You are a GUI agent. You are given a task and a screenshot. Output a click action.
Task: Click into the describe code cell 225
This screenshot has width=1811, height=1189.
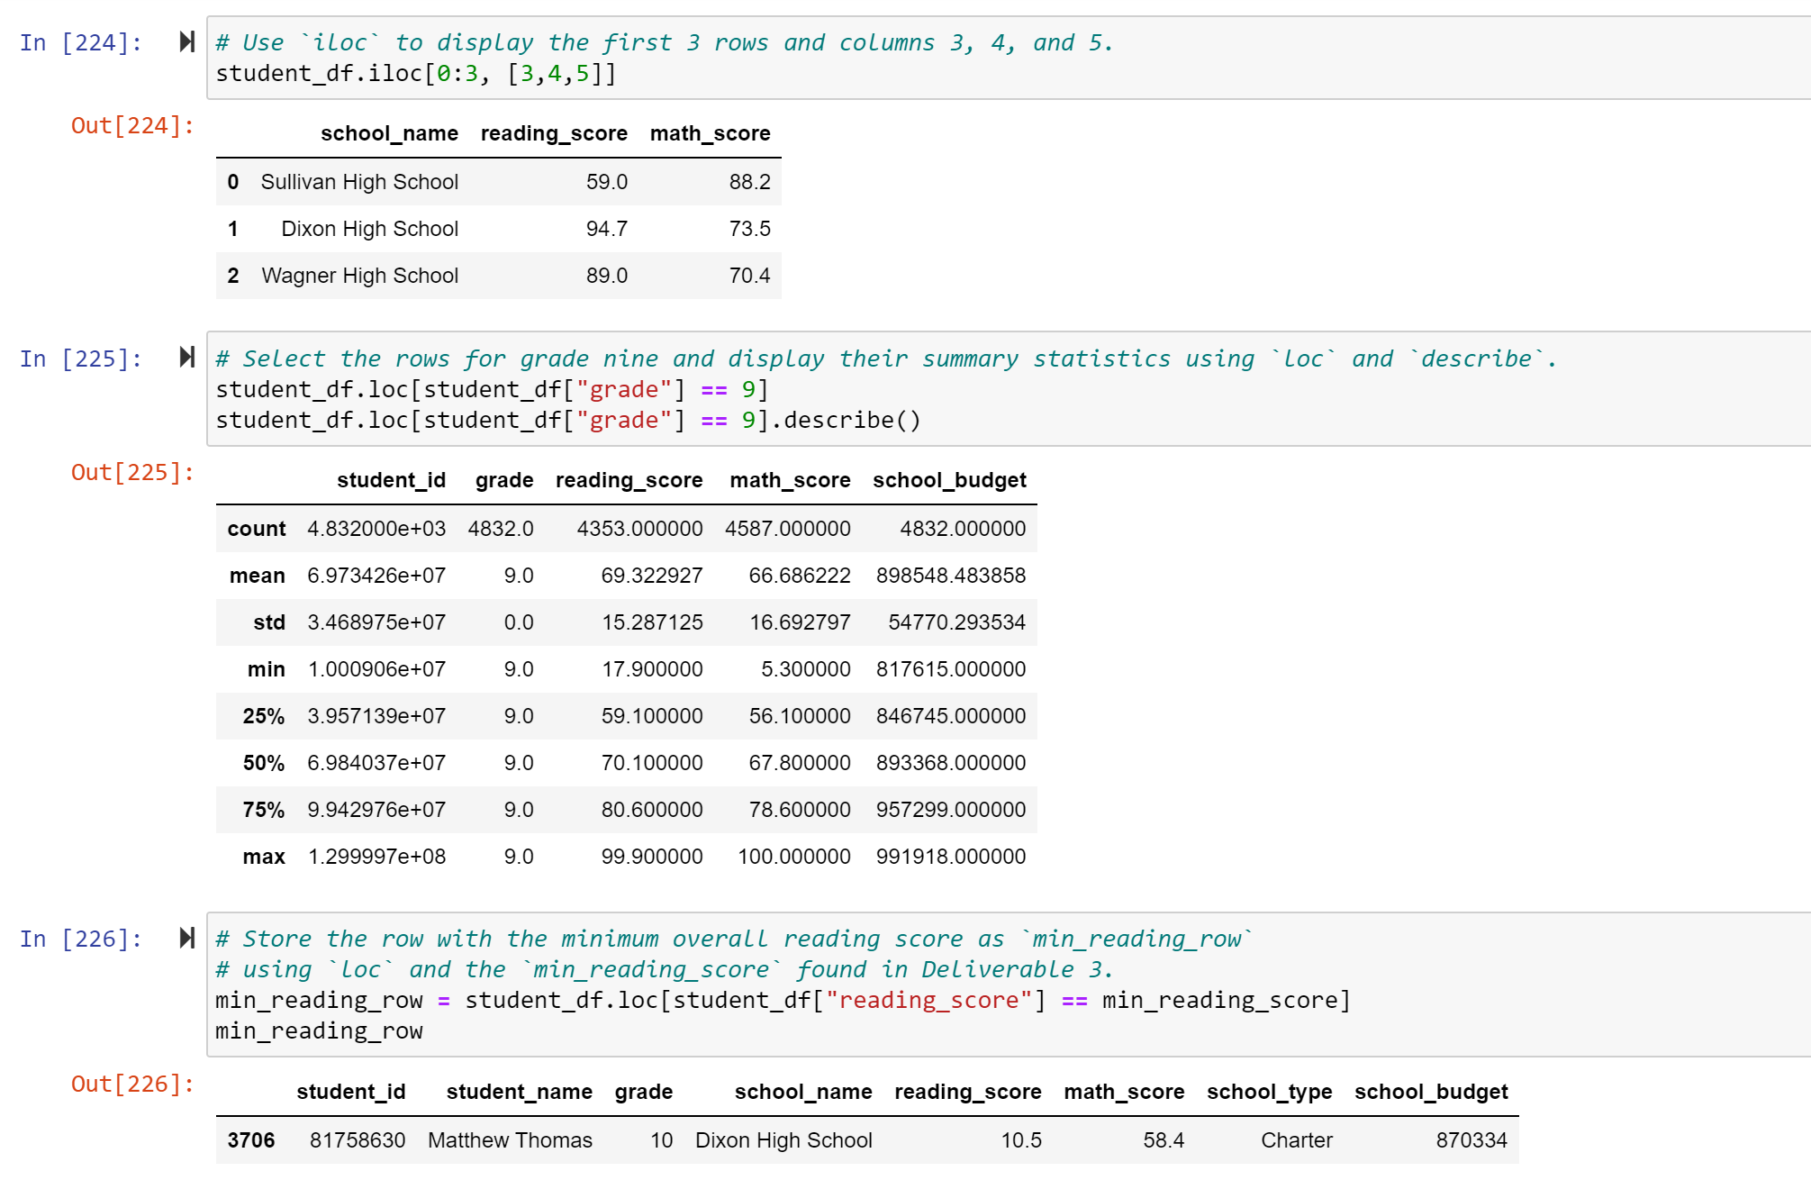pyautogui.click(x=1009, y=389)
